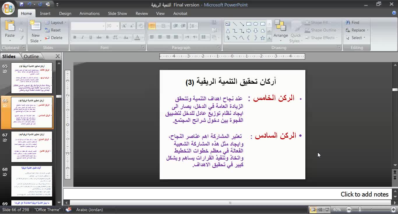Click the zoom slider handle
This screenshot has width=398, height=214.
click(360, 210)
